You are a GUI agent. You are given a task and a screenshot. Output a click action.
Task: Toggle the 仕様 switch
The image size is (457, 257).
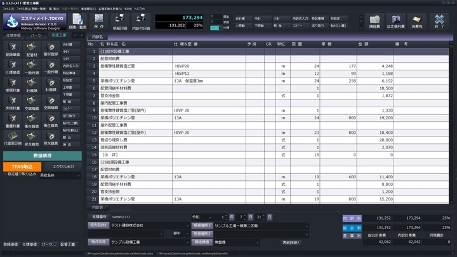pyautogui.click(x=216, y=28)
